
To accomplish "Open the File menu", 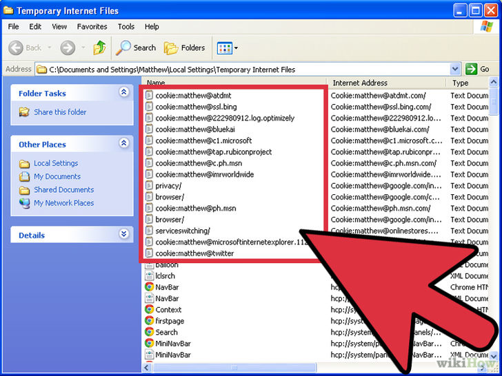I will click(x=13, y=27).
